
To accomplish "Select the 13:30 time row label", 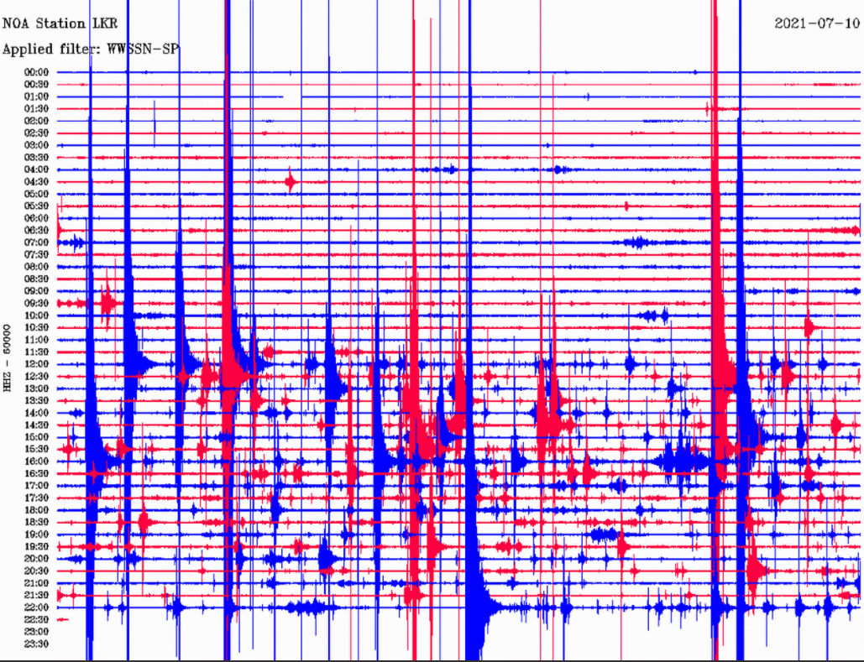I will pos(35,400).
